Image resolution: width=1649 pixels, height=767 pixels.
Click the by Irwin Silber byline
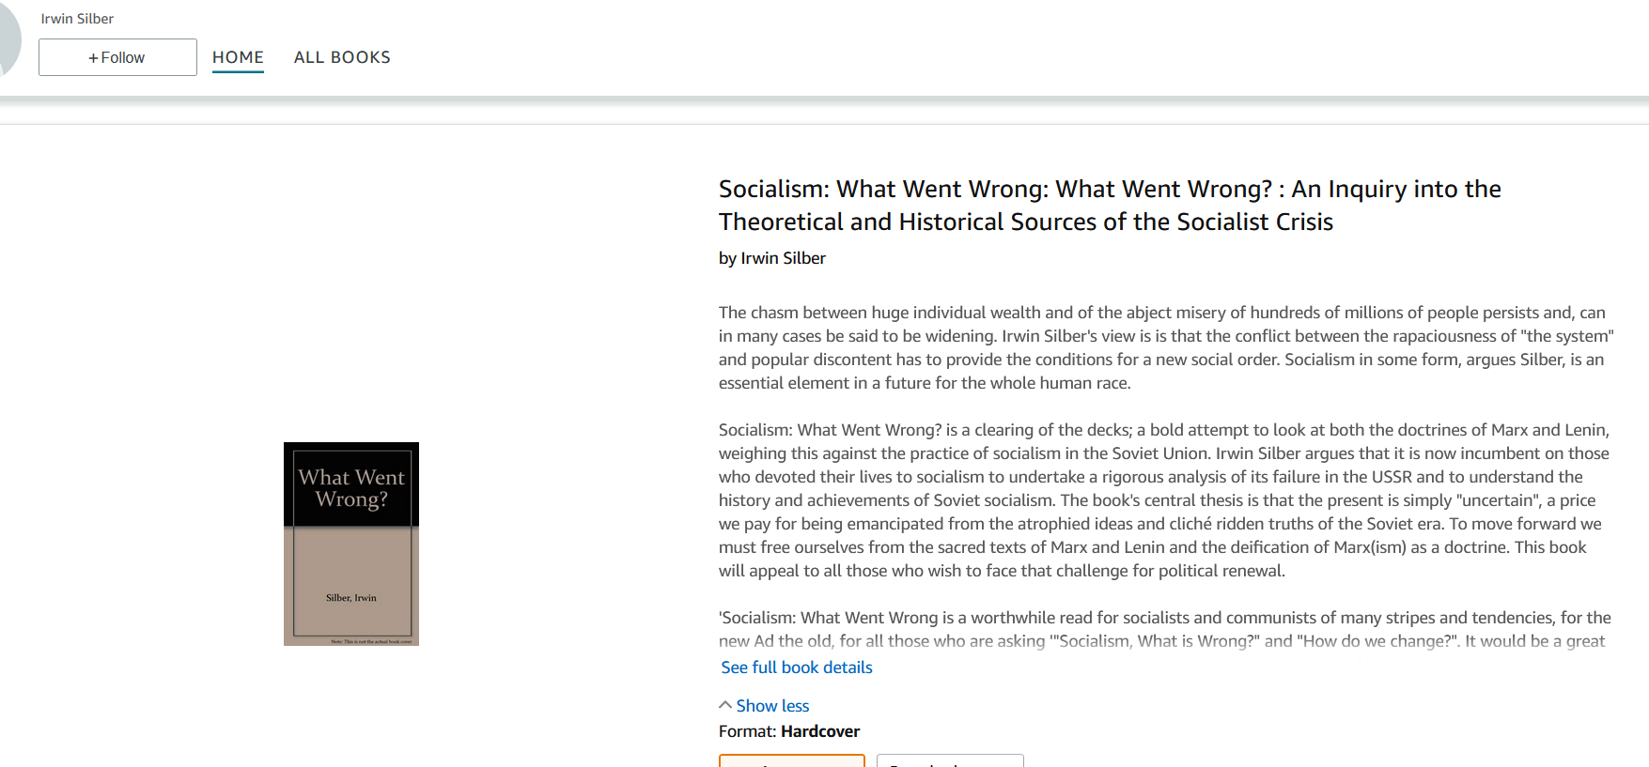click(x=772, y=258)
